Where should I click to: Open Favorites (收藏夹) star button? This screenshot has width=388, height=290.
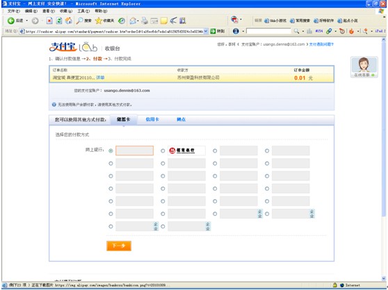pos(104,21)
